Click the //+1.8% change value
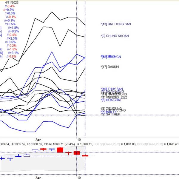 13,28
